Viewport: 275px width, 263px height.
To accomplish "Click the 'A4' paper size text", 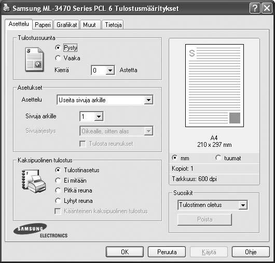I will click(214, 137).
